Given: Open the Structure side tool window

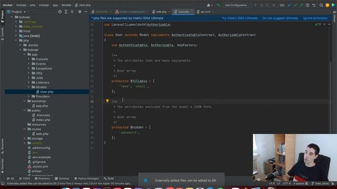Looking at the screenshot, I should [x=2, y=146].
